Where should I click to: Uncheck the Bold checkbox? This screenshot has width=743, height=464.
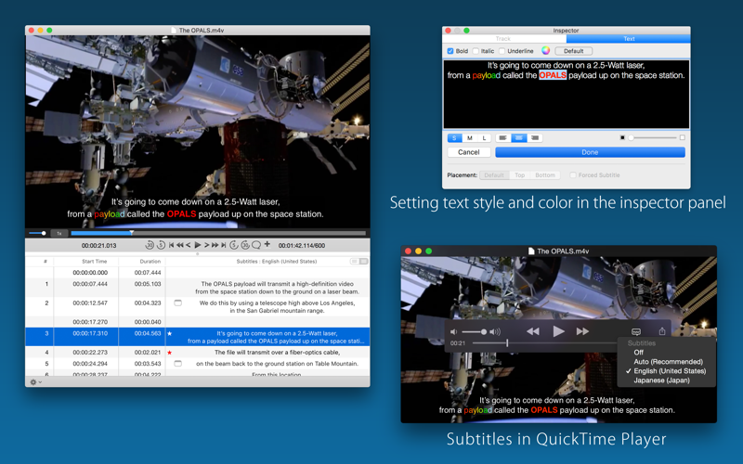pos(450,51)
